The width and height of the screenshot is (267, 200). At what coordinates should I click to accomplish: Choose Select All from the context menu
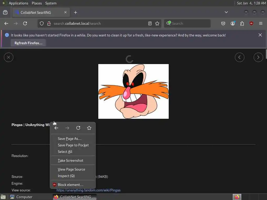[x=73, y=152]
